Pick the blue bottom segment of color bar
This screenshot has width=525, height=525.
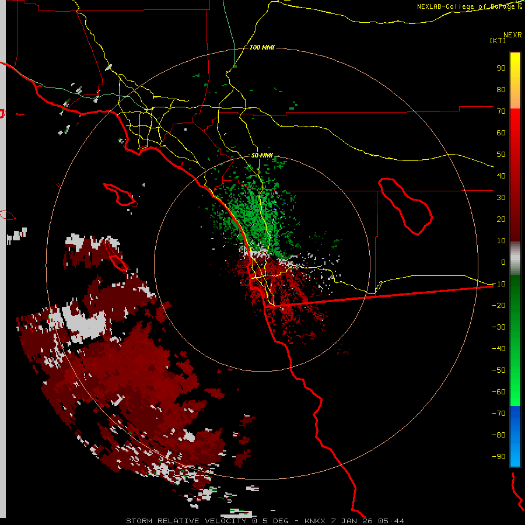tap(515, 436)
